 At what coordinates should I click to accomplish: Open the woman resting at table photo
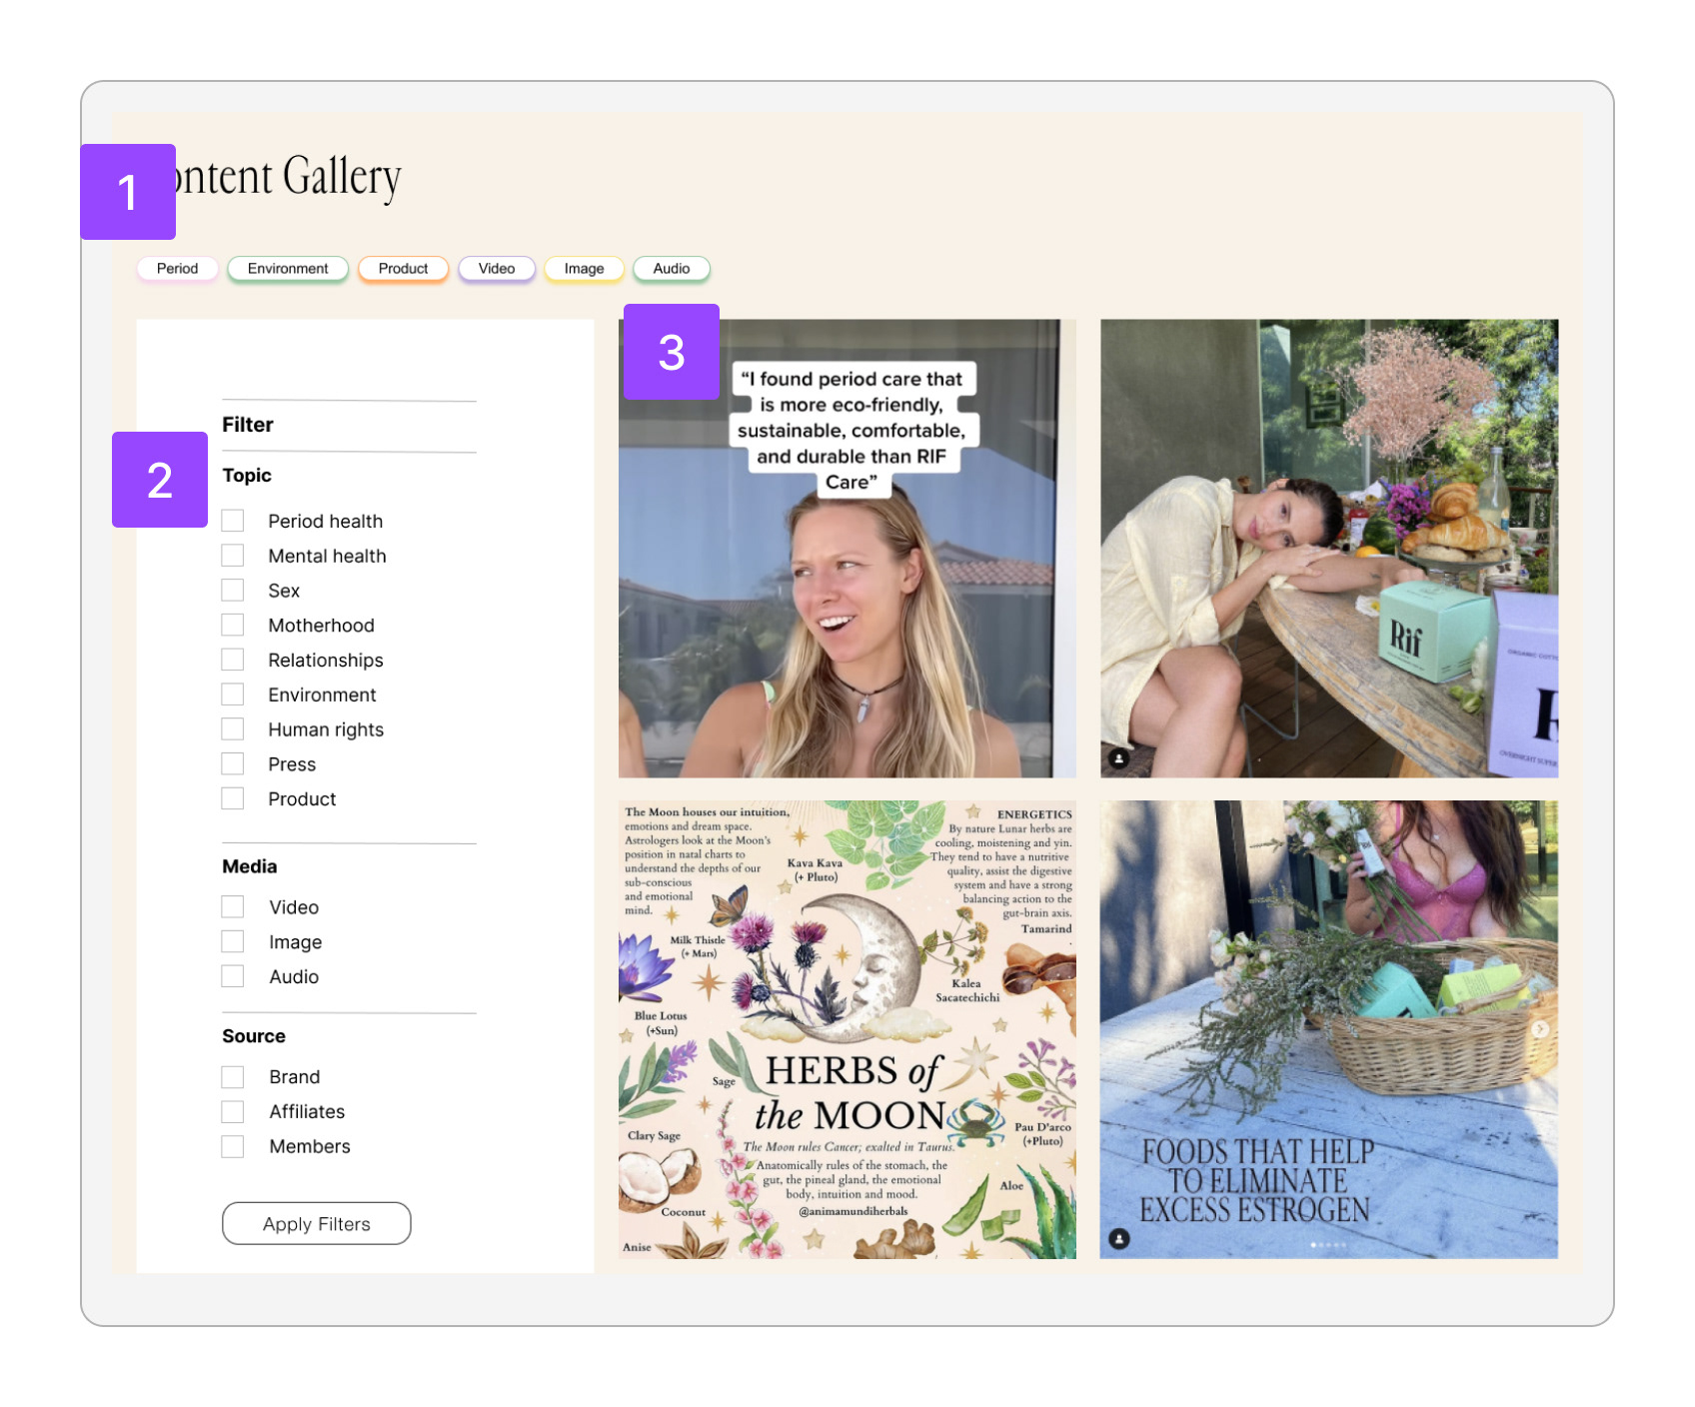tap(1329, 549)
